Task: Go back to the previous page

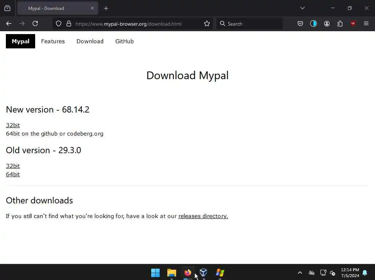Action: [9, 23]
